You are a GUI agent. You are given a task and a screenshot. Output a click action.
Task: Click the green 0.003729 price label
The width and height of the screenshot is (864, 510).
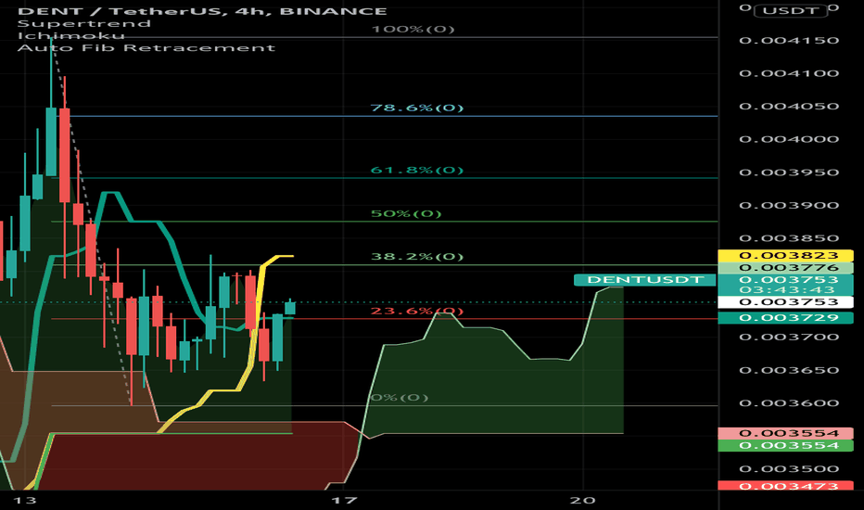coord(786,317)
